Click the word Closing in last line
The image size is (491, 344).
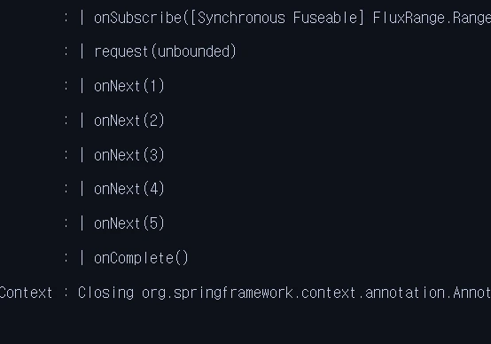tap(105, 293)
